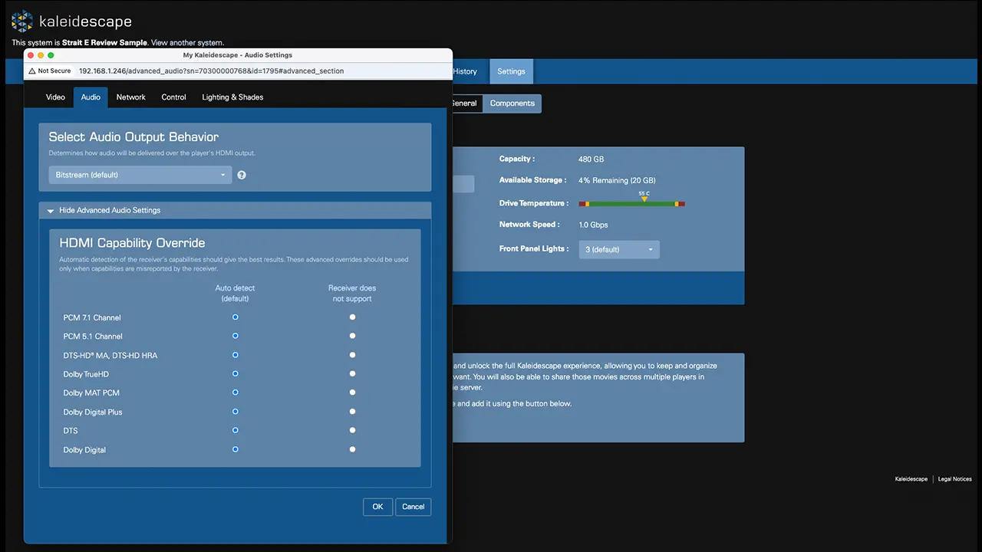The image size is (982, 552).
Task: Open the Network tab
Action: [x=130, y=97]
